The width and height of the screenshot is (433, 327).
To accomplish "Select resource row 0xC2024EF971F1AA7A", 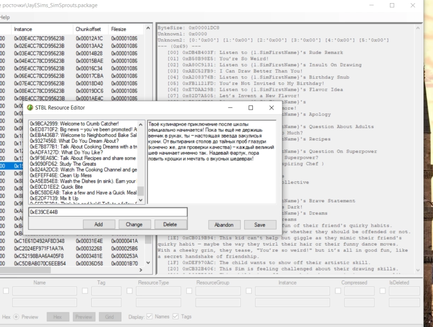I will point(72,249).
